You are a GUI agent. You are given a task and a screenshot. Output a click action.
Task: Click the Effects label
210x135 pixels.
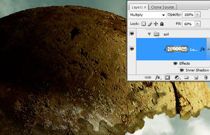[185, 63]
